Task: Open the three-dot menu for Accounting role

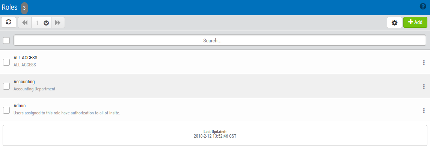Action: [x=424, y=87]
